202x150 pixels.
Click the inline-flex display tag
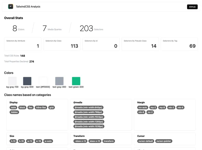coord(41,108)
